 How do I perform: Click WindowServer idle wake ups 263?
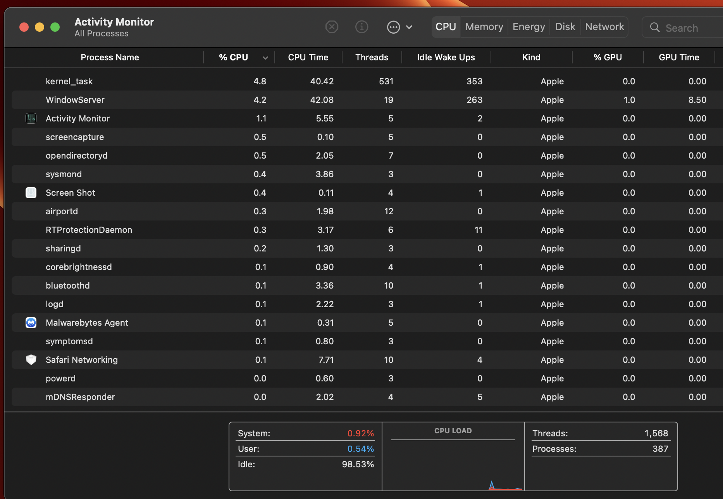[x=475, y=100]
